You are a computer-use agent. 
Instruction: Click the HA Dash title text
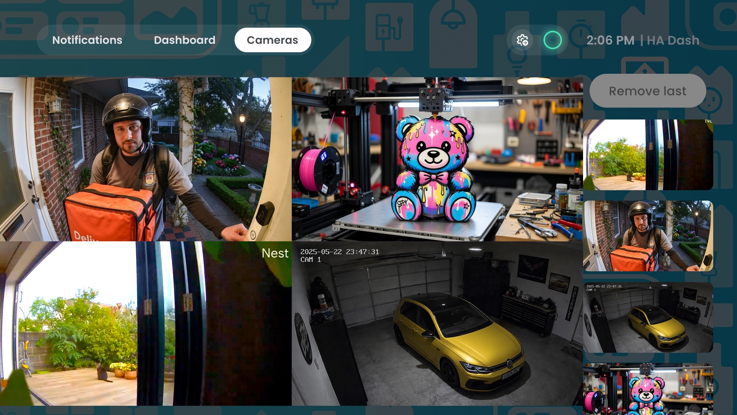coord(673,40)
